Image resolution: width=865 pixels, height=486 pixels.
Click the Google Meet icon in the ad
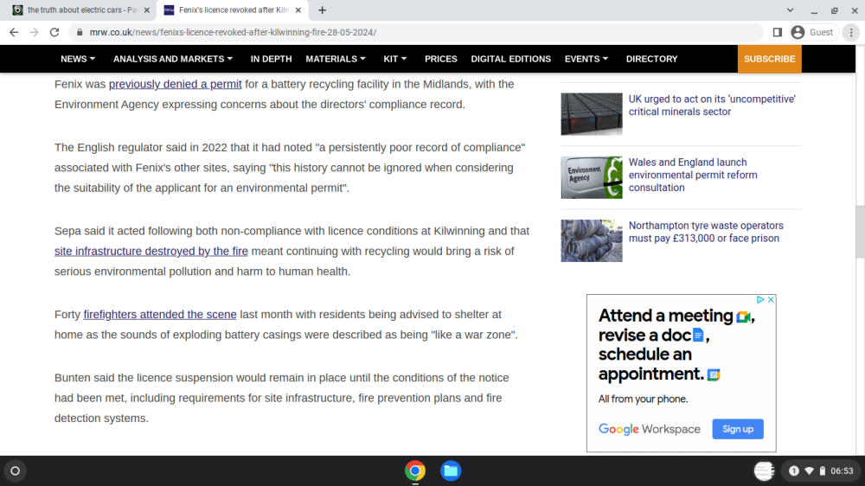(743, 317)
